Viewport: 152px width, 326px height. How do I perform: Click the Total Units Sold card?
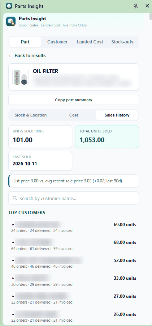[x=107, y=137]
